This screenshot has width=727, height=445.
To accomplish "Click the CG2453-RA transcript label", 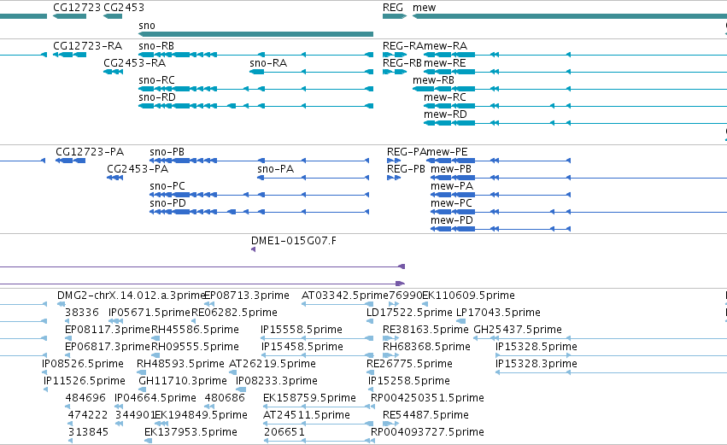I will point(134,63).
